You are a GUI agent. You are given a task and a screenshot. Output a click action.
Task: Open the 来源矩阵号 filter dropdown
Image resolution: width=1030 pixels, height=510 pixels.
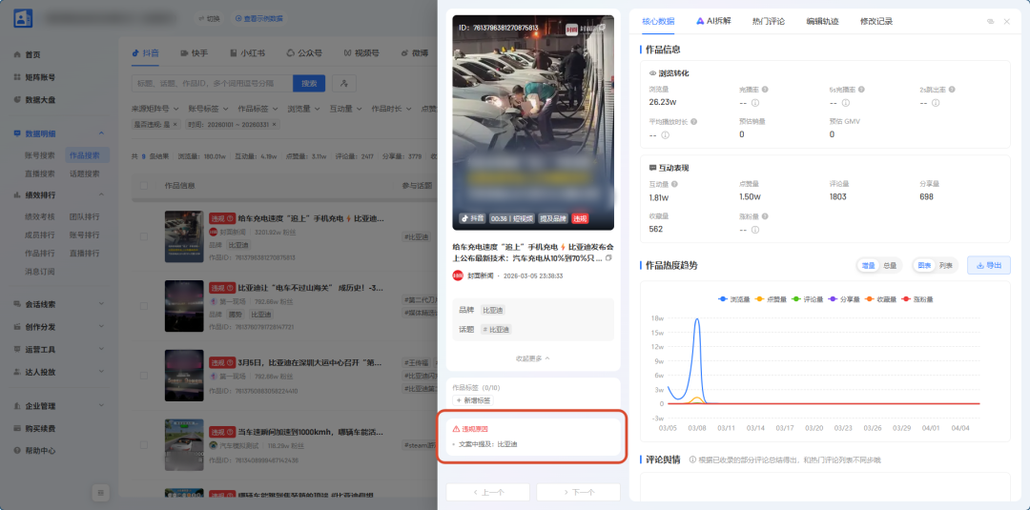155,109
